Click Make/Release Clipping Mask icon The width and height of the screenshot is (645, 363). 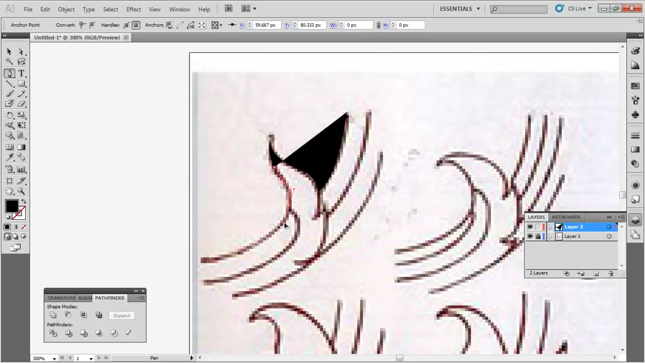pyautogui.click(x=566, y=273)
